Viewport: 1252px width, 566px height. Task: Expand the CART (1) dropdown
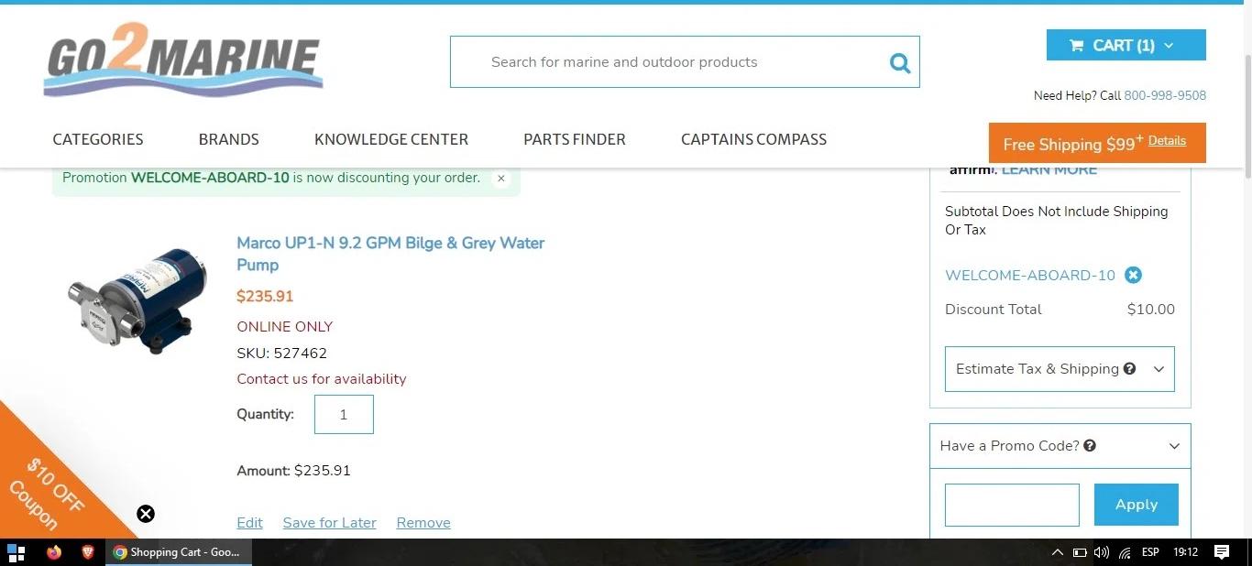1126,45
